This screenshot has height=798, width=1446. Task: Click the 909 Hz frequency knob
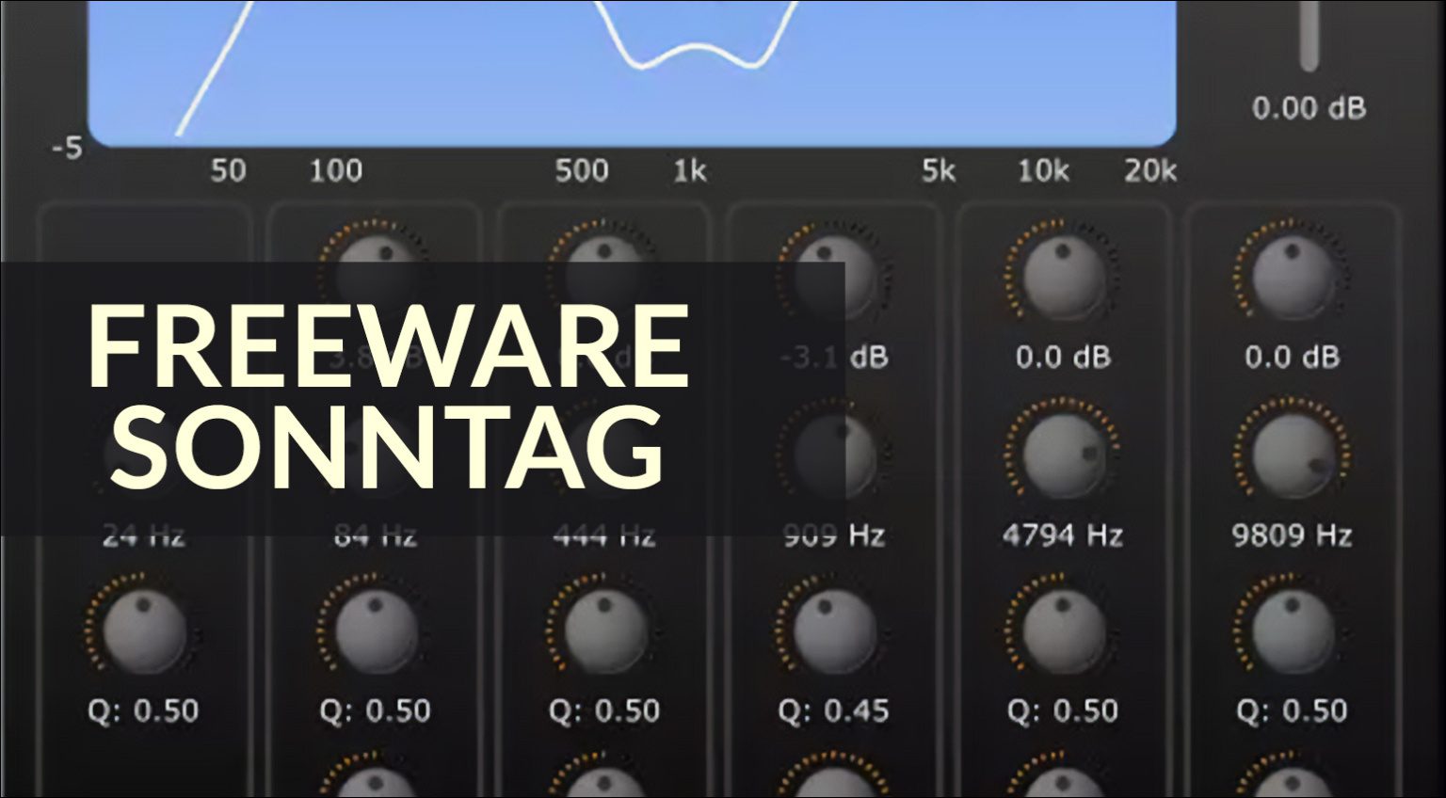pos(833,452)
